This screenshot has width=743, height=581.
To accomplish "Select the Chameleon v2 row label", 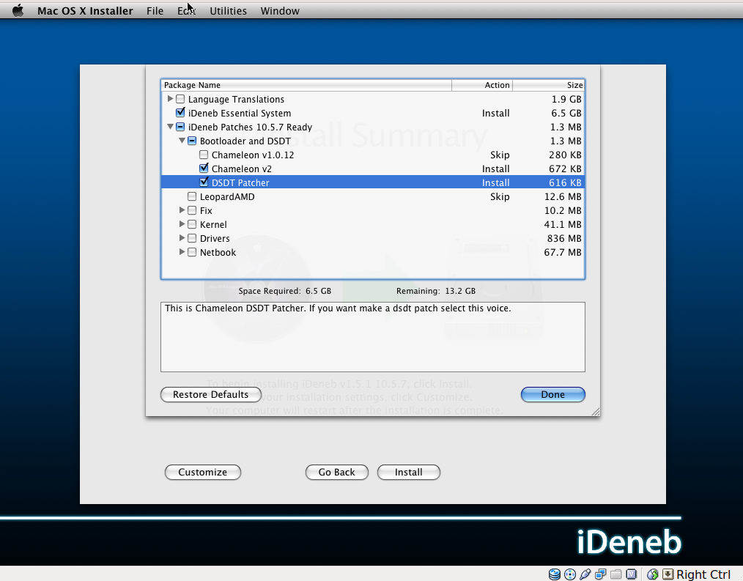I will tap(242, 169).
